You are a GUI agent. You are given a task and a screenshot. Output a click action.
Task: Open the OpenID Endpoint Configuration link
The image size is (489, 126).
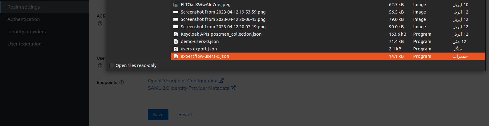click(183, 81)
